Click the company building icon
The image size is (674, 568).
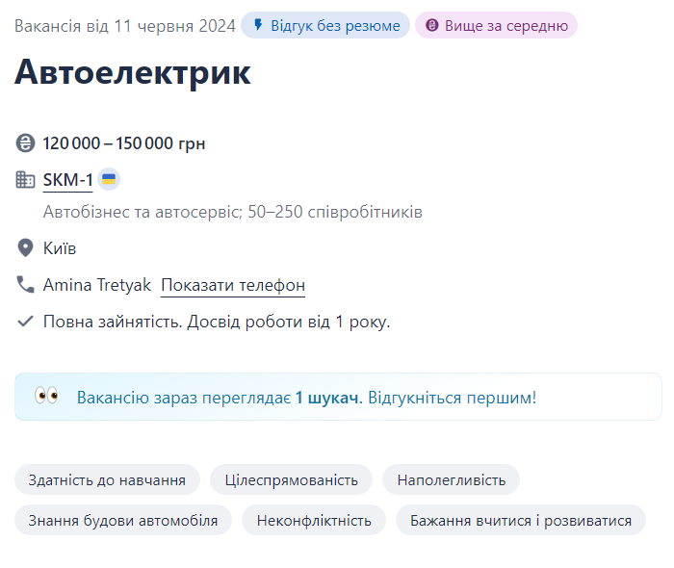[25, 180]
